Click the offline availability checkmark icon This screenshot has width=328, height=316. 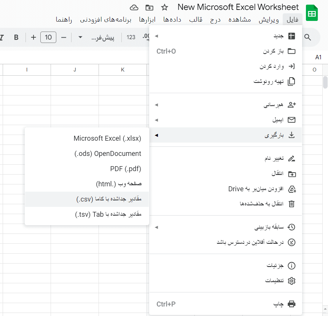pyautogui.click(x=291, y=242)
